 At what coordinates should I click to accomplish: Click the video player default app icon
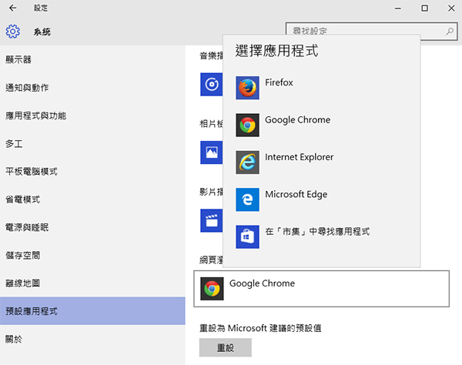tap(211, 221)
